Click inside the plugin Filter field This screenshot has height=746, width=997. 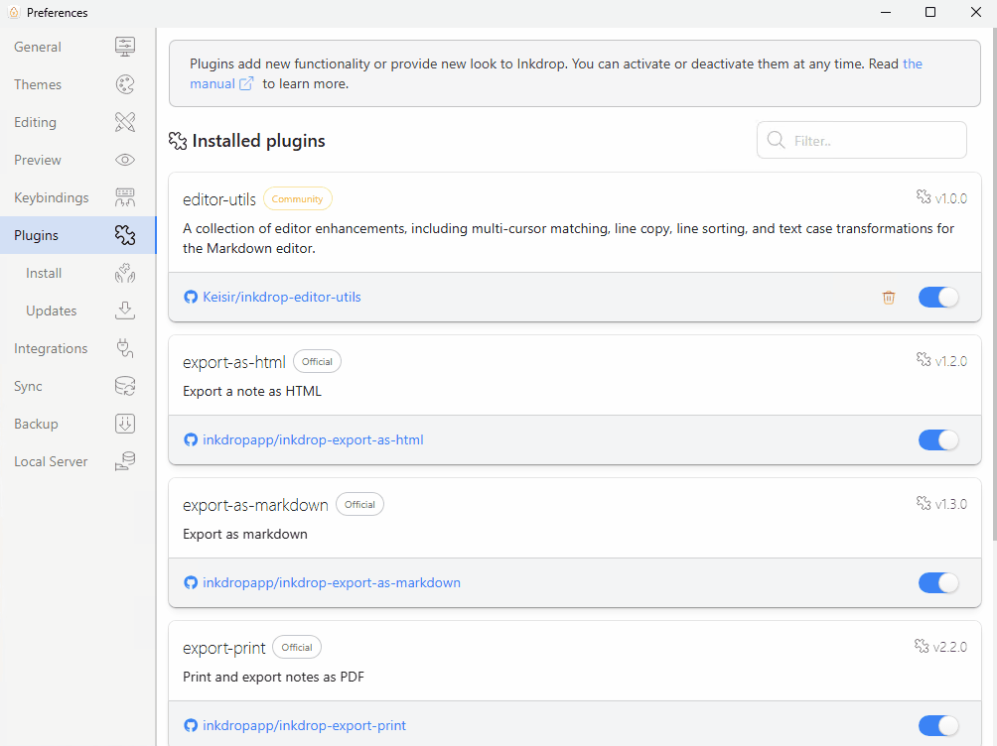860,140
